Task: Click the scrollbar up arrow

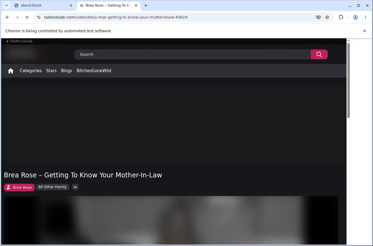Action: point(348,40)
